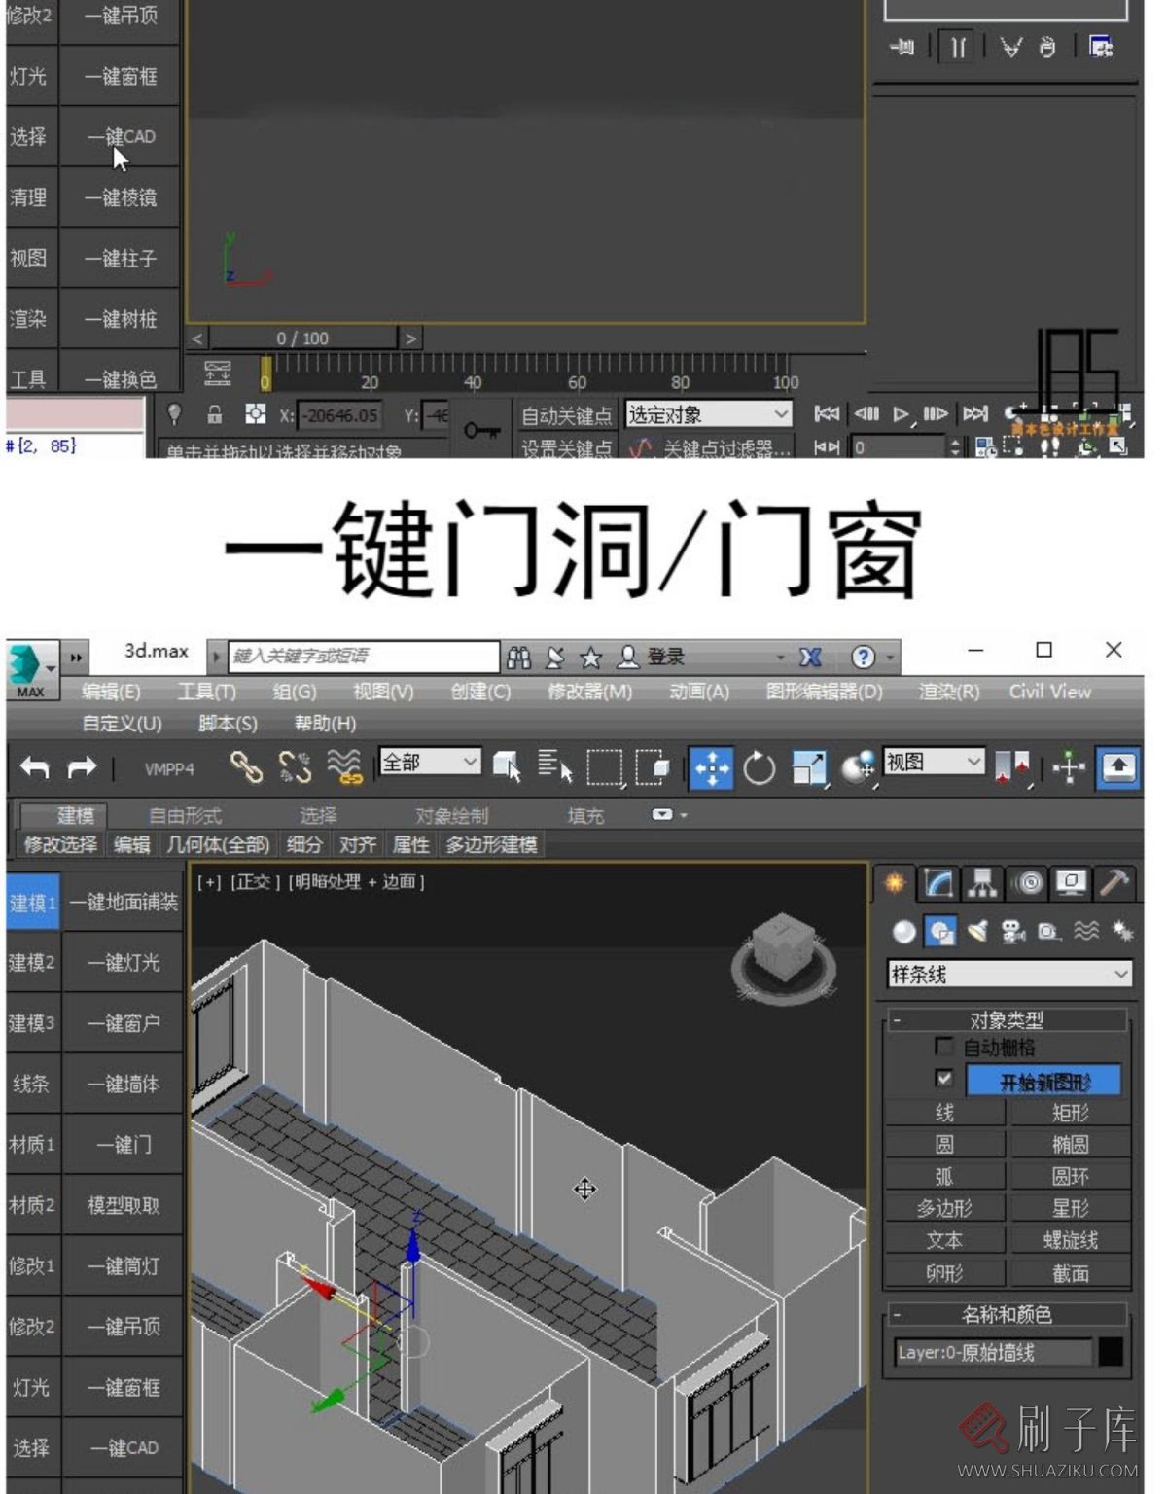Click 一键地面铺装 script button
Viewport: 1167px width, 1494px height.
(124, 902)
